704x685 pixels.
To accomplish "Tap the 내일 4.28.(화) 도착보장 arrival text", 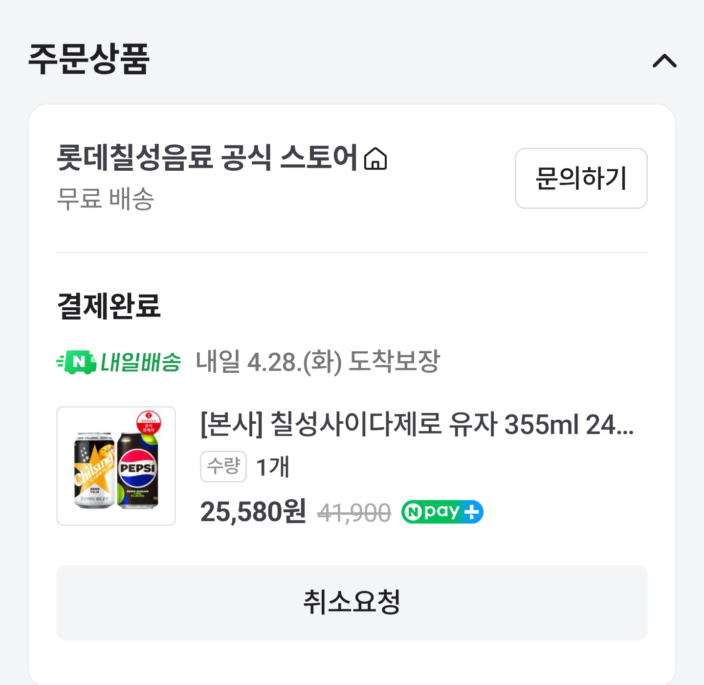I will (318, 362).
